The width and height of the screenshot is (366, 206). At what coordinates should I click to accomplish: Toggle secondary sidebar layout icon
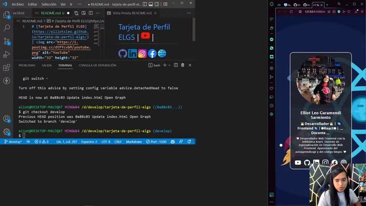coord(157,4)
